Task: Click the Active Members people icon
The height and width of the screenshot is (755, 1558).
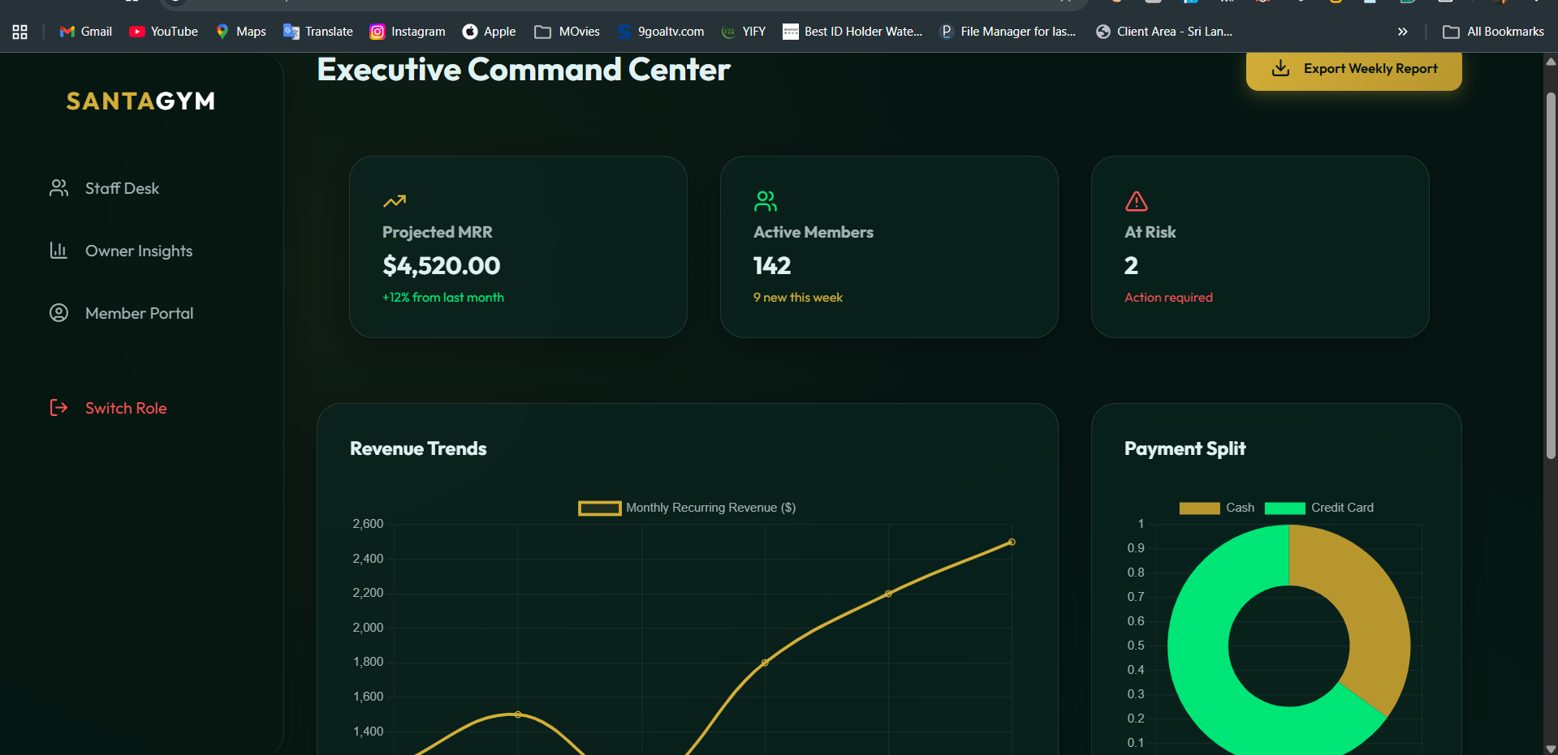Action: (766, 200)
